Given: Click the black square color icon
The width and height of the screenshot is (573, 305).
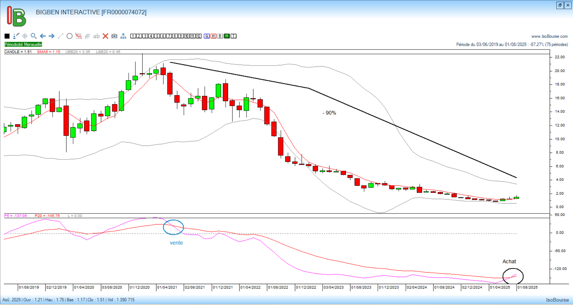Looking at the screenshot, I should pos(7,36).
